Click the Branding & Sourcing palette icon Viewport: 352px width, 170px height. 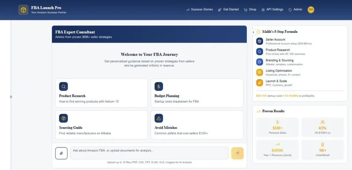[x=260, y=62]
